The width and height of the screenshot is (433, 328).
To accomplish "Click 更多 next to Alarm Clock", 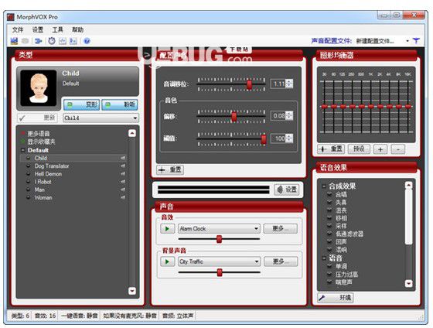I will pos(280,228).
